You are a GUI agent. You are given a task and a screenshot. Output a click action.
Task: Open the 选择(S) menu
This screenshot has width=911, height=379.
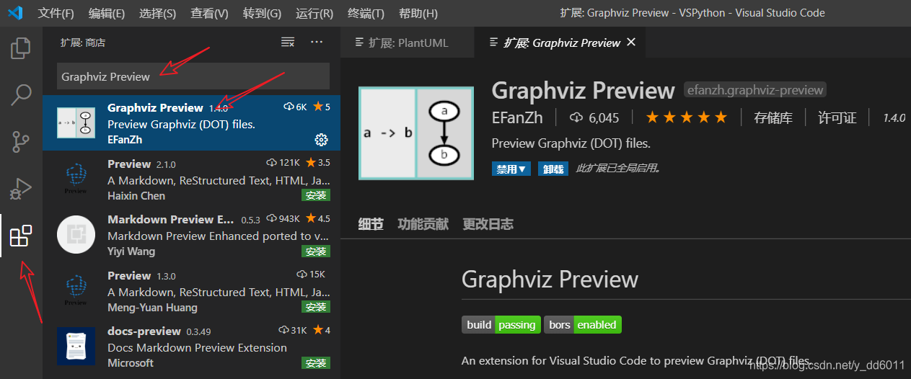coord(157,13)
